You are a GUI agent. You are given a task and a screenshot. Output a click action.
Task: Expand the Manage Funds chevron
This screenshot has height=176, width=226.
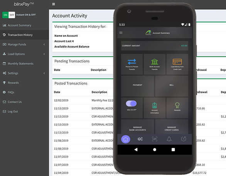coord(44,44)
